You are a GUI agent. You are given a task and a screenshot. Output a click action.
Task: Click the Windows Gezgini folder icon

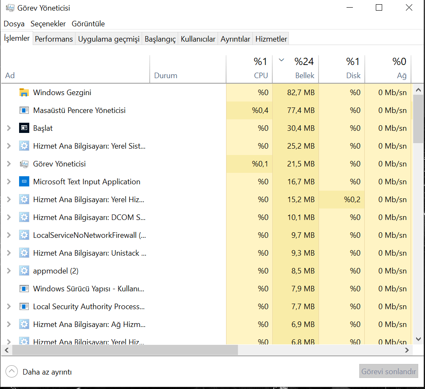click(24, 93)
